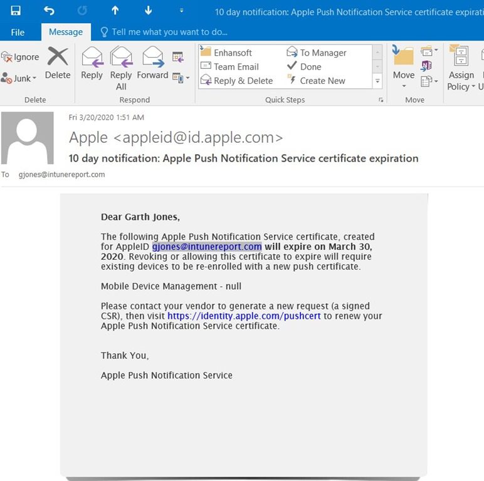Click the Ignore conversation button
Image resolution: width=484 pixels, height=481 pixels.
click(20, 57)
